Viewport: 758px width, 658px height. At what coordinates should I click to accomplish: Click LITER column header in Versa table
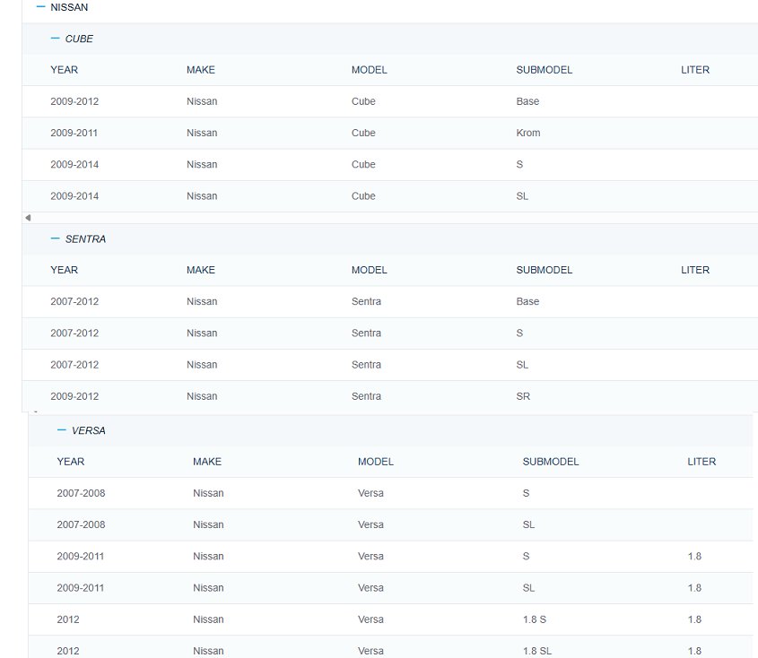(x=701, y=462)
